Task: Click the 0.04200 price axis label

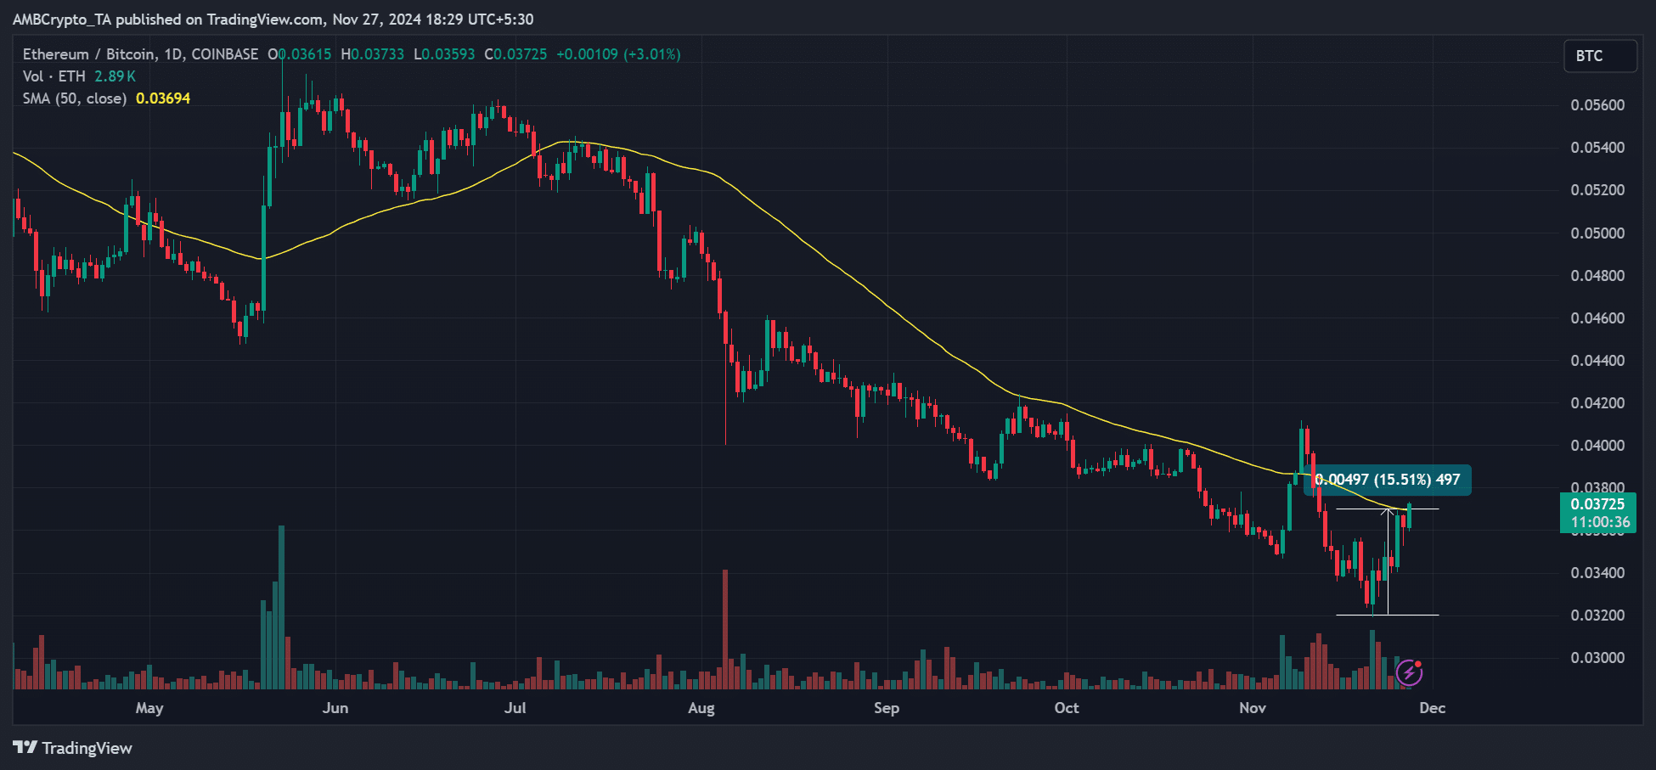Action: [x=1597, y=403]
